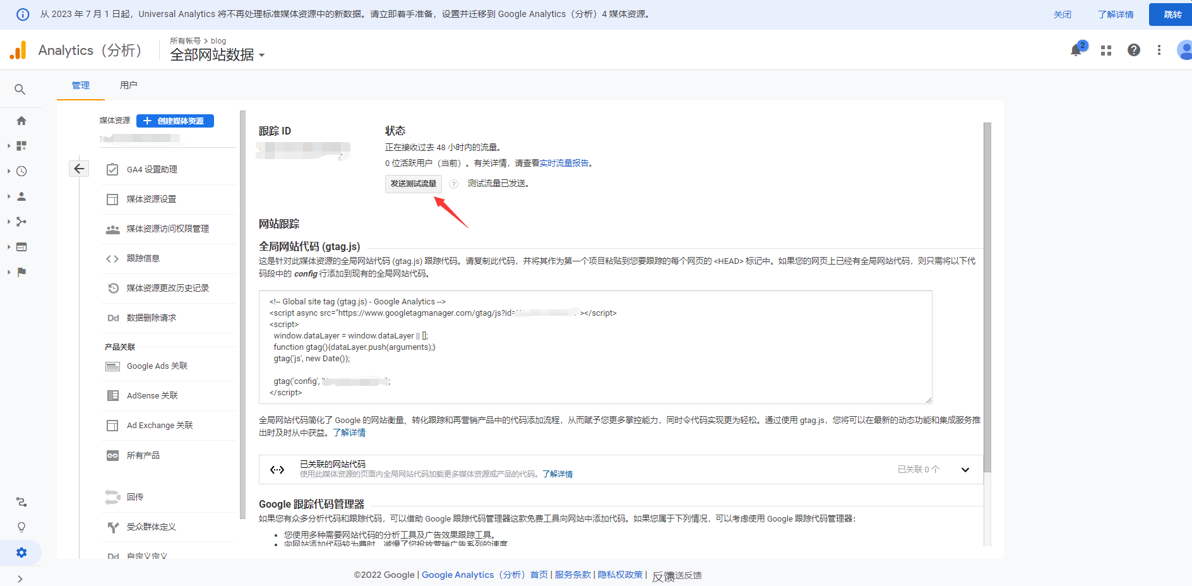The height and width of the screenshot is (586, 1192).
Task: Open 媒体资源访问权限管理 menu item
Action: pyautogui.click(x=168, y=229)
